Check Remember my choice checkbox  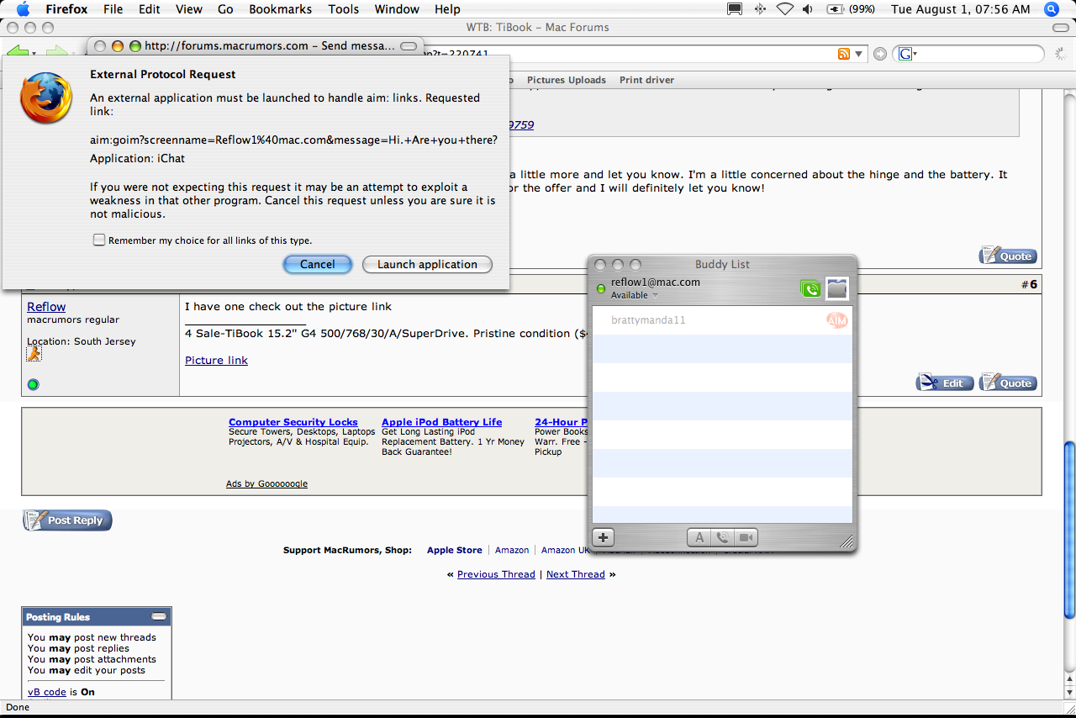point(99,240)
